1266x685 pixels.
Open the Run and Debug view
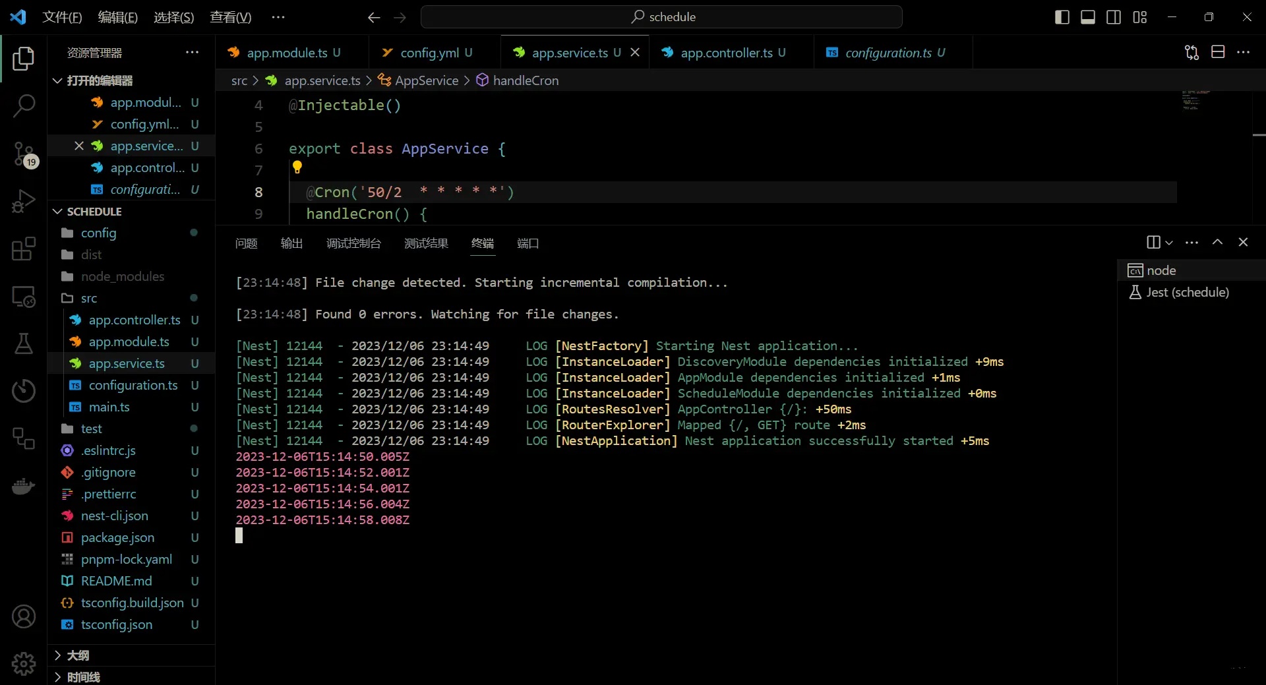[x=24, y=201]
